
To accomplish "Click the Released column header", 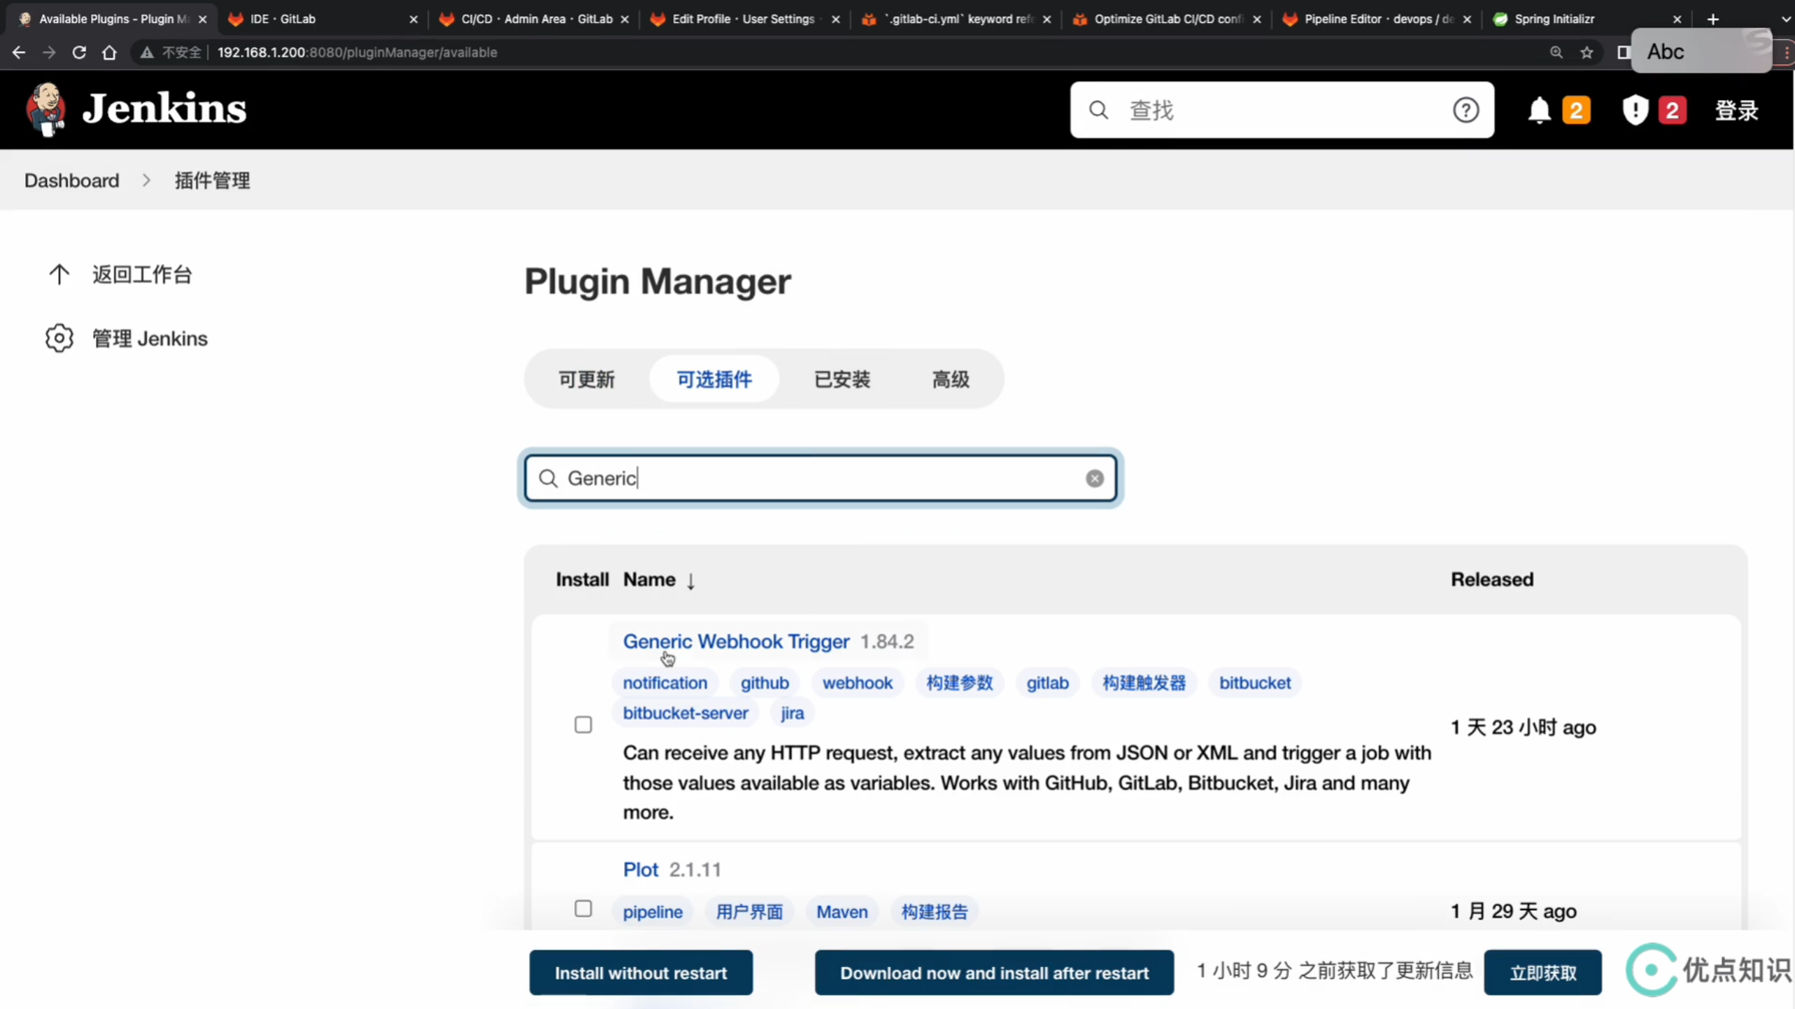I will pos(1491,579).
